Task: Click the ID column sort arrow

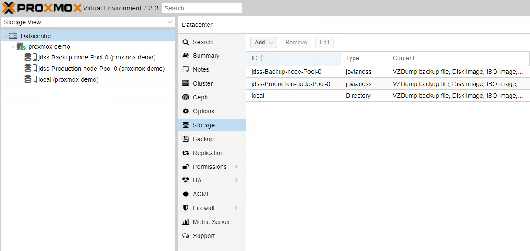Action: pyautogui.click(x=262, y=58)
